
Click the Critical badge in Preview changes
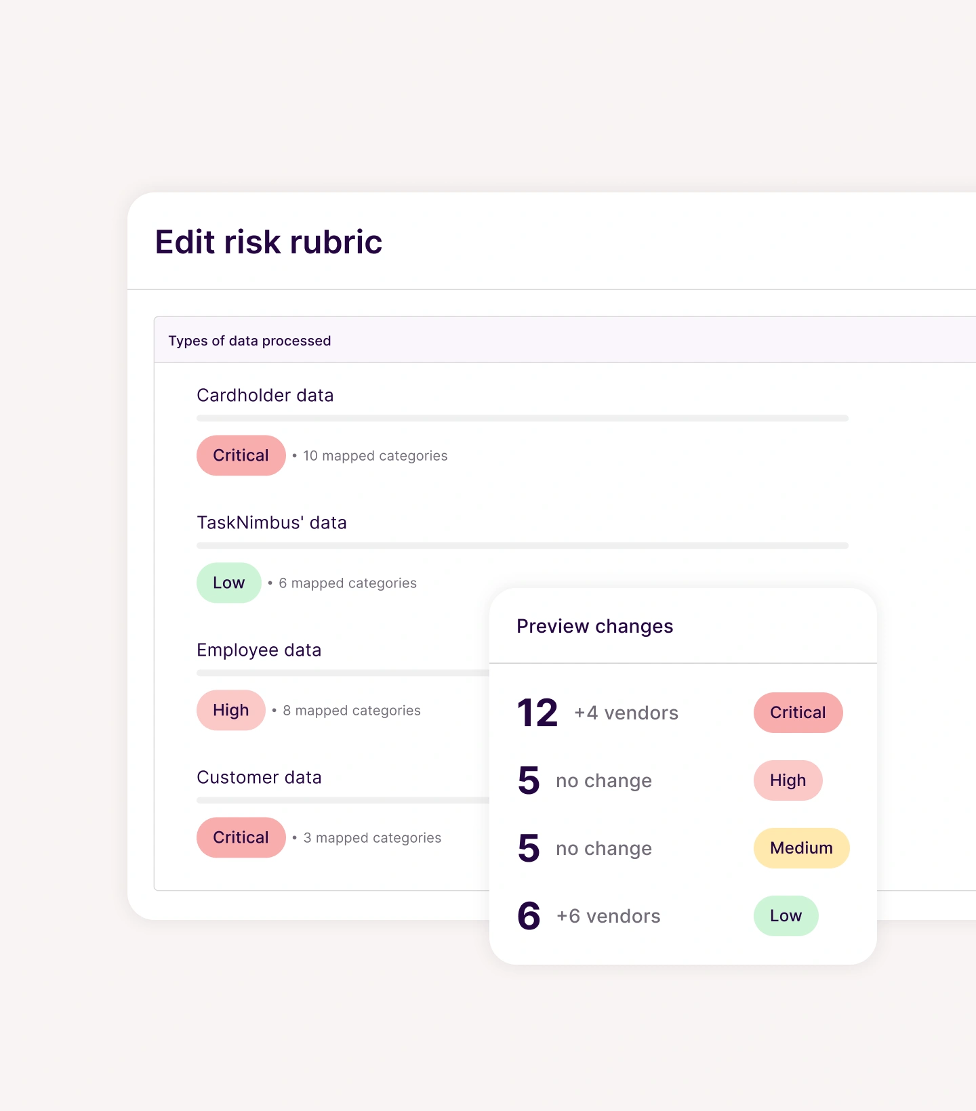798,713
